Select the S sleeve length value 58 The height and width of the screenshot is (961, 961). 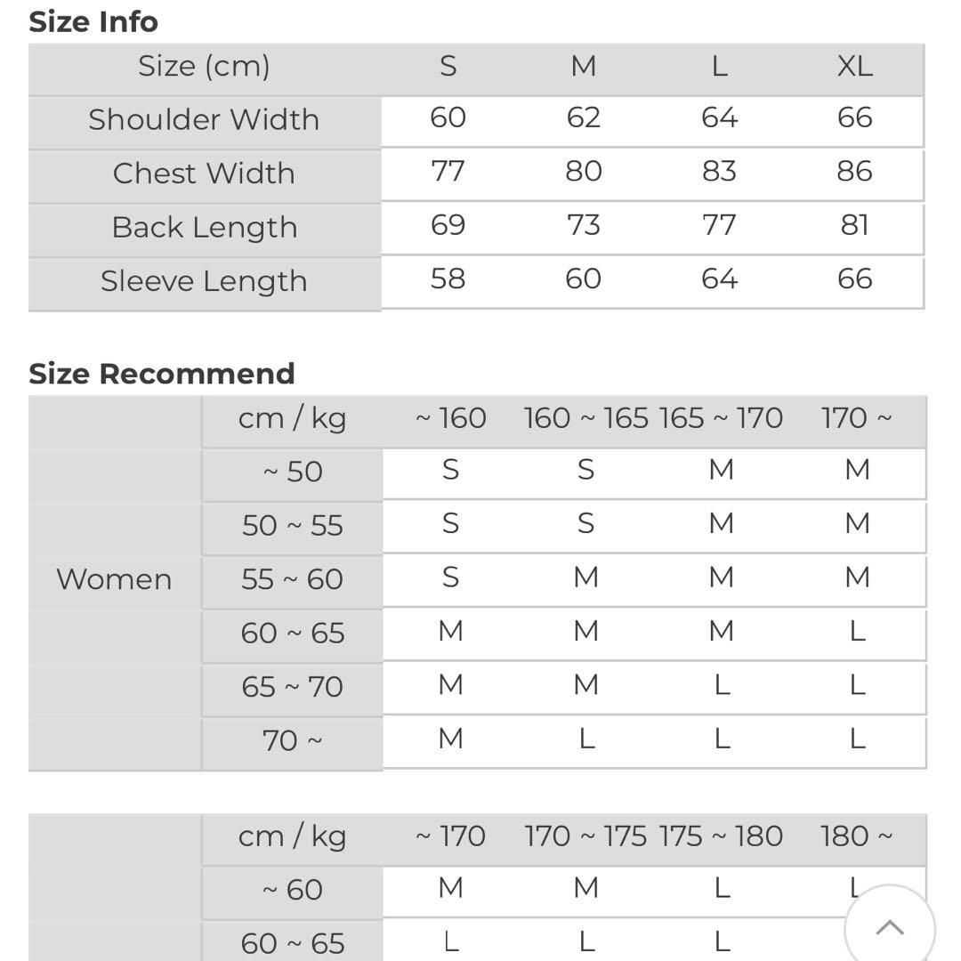(x=448, y=279)
